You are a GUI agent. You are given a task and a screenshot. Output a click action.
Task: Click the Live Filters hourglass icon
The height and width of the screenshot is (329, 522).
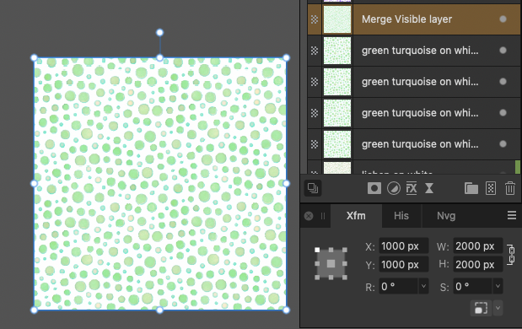pyautogui.click(x=429, y=188)
